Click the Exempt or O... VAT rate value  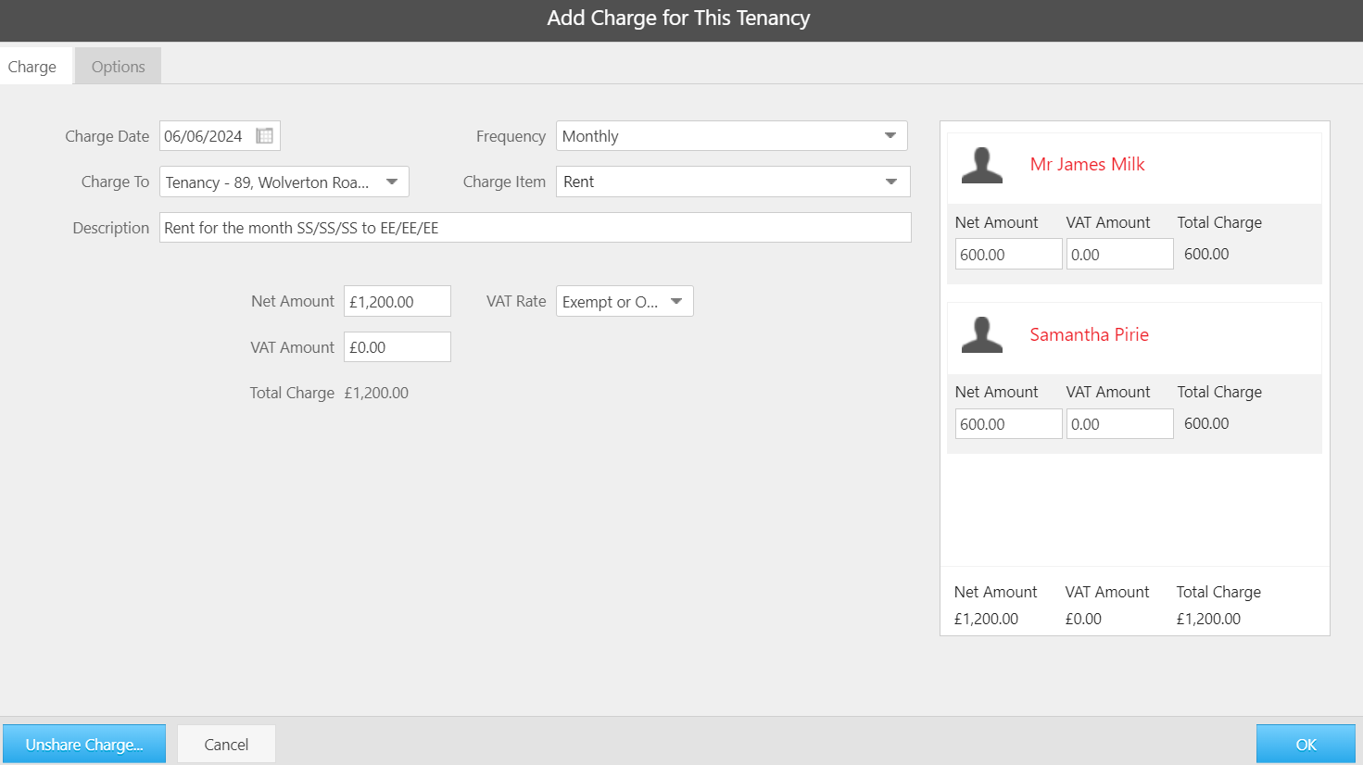coord(610,302)
